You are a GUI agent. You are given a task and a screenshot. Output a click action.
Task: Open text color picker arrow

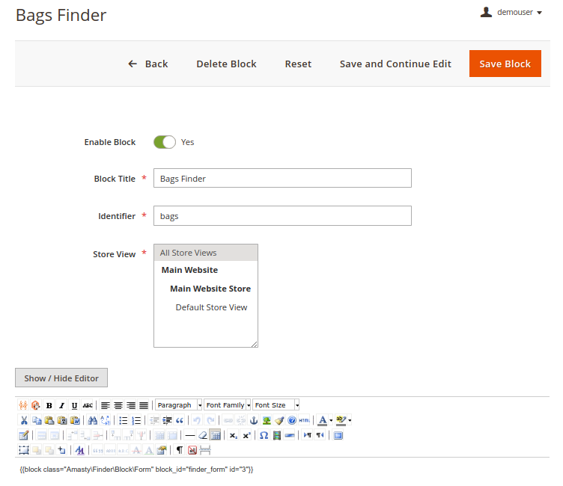330,420
